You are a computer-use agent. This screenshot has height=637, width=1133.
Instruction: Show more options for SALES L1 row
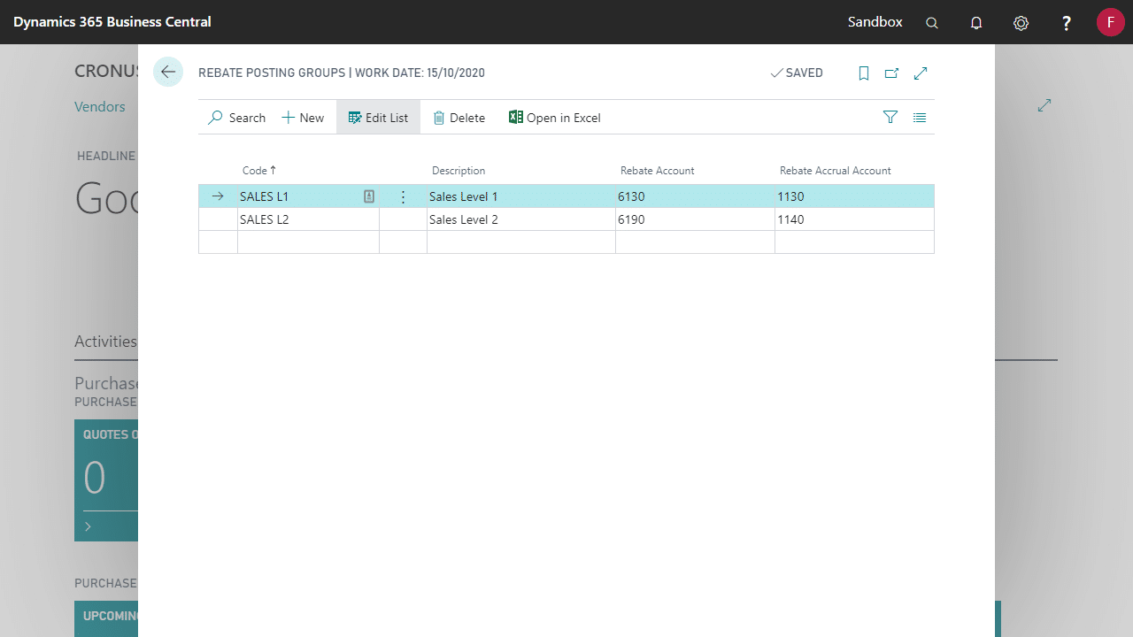tap(404, 197)
